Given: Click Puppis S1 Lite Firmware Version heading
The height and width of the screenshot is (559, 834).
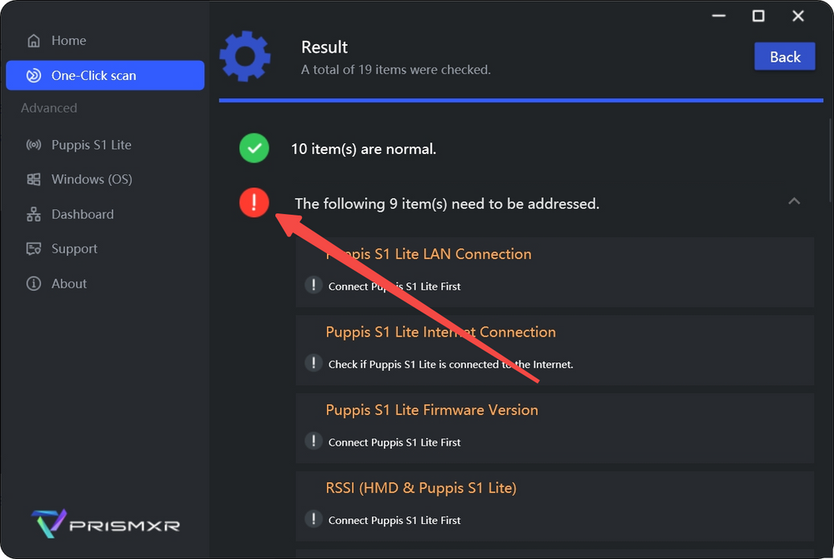Looking at the screenshot, I should tap(431, 410).
